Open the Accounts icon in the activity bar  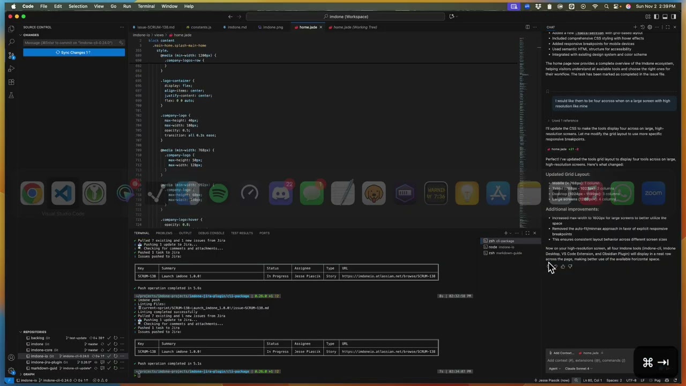coord(11,358)
